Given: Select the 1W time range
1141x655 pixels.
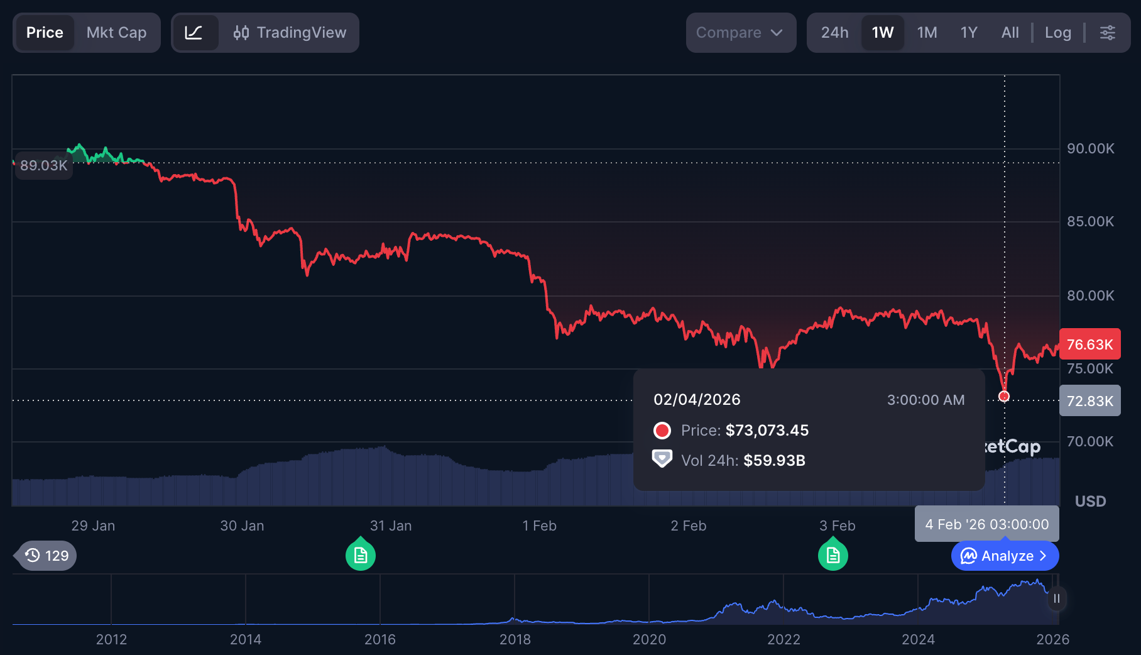Looking at the screenshot, I should coord(882,33).
